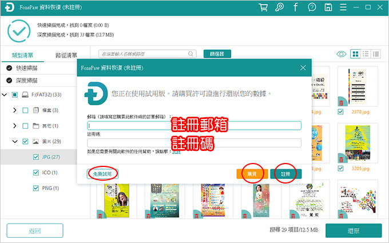The width and height of the screenshot is (389, 243).
Task: Focus the registration code input field
Action: pyautogui.click(x=194, y=143)
